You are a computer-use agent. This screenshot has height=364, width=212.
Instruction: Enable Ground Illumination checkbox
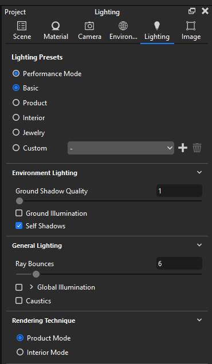19,213
